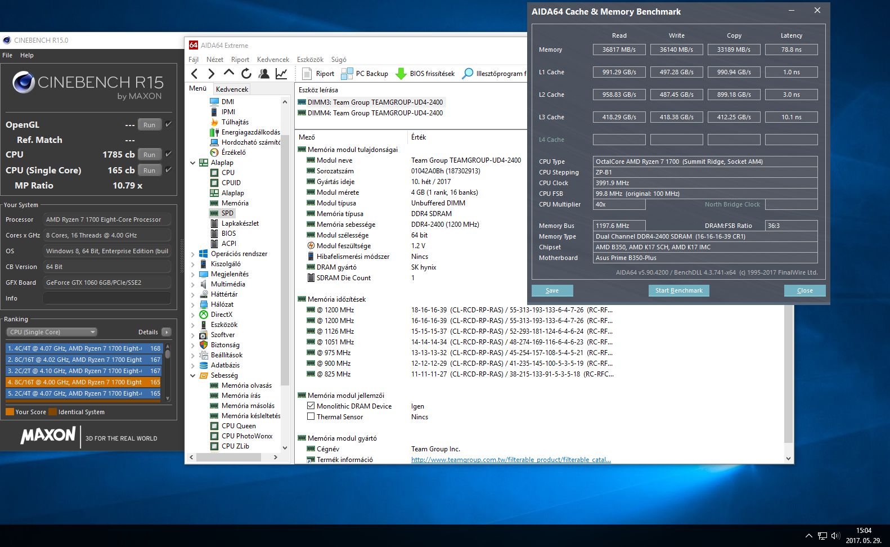Open the Riport toolbar item
The image size is (890, 547).
pyautogui.click(x=318, y=73)
